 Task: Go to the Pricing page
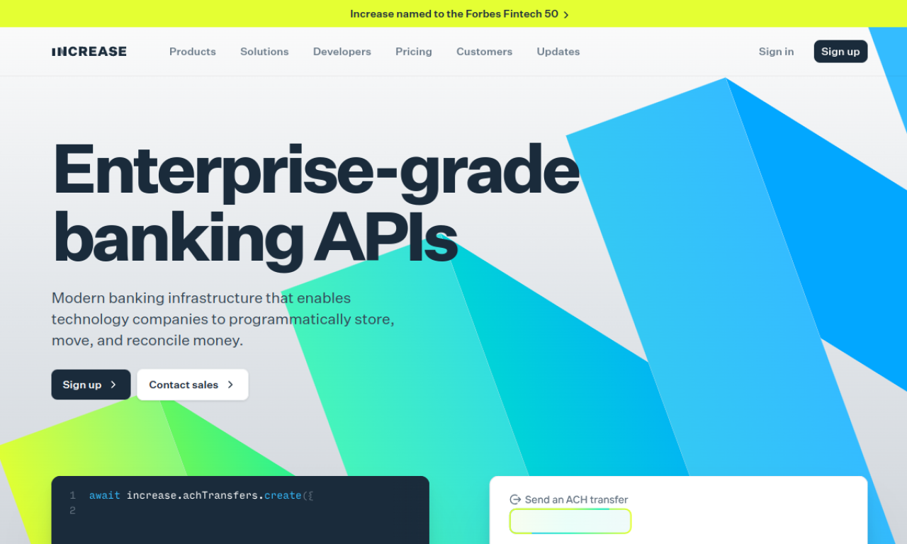pos(414,52)
